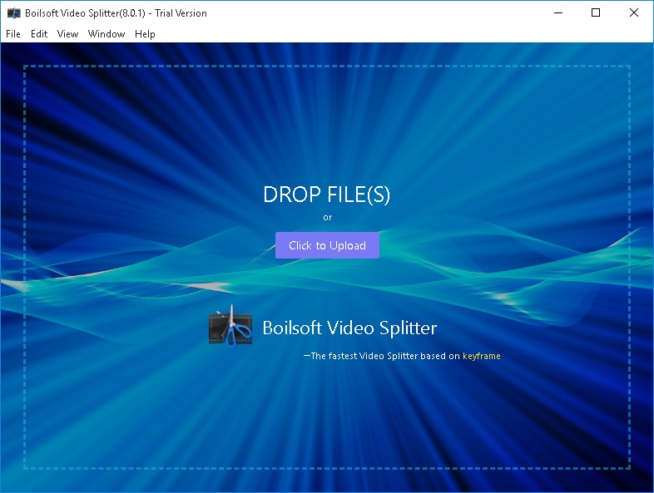Screen dimensions: 654x493
Task: Open the Window menu
Action: [x=107, y=34]
